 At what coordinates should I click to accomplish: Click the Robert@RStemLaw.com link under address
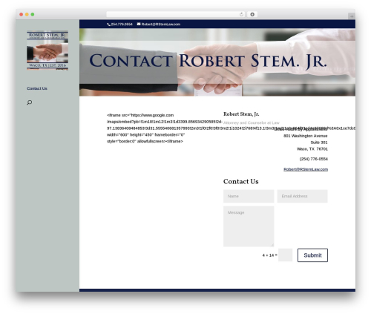306,169
